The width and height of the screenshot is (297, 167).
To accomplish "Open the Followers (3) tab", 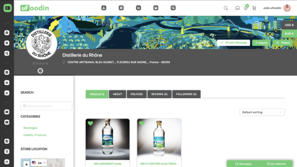I will pyautogui.click(x=187, y=94).
